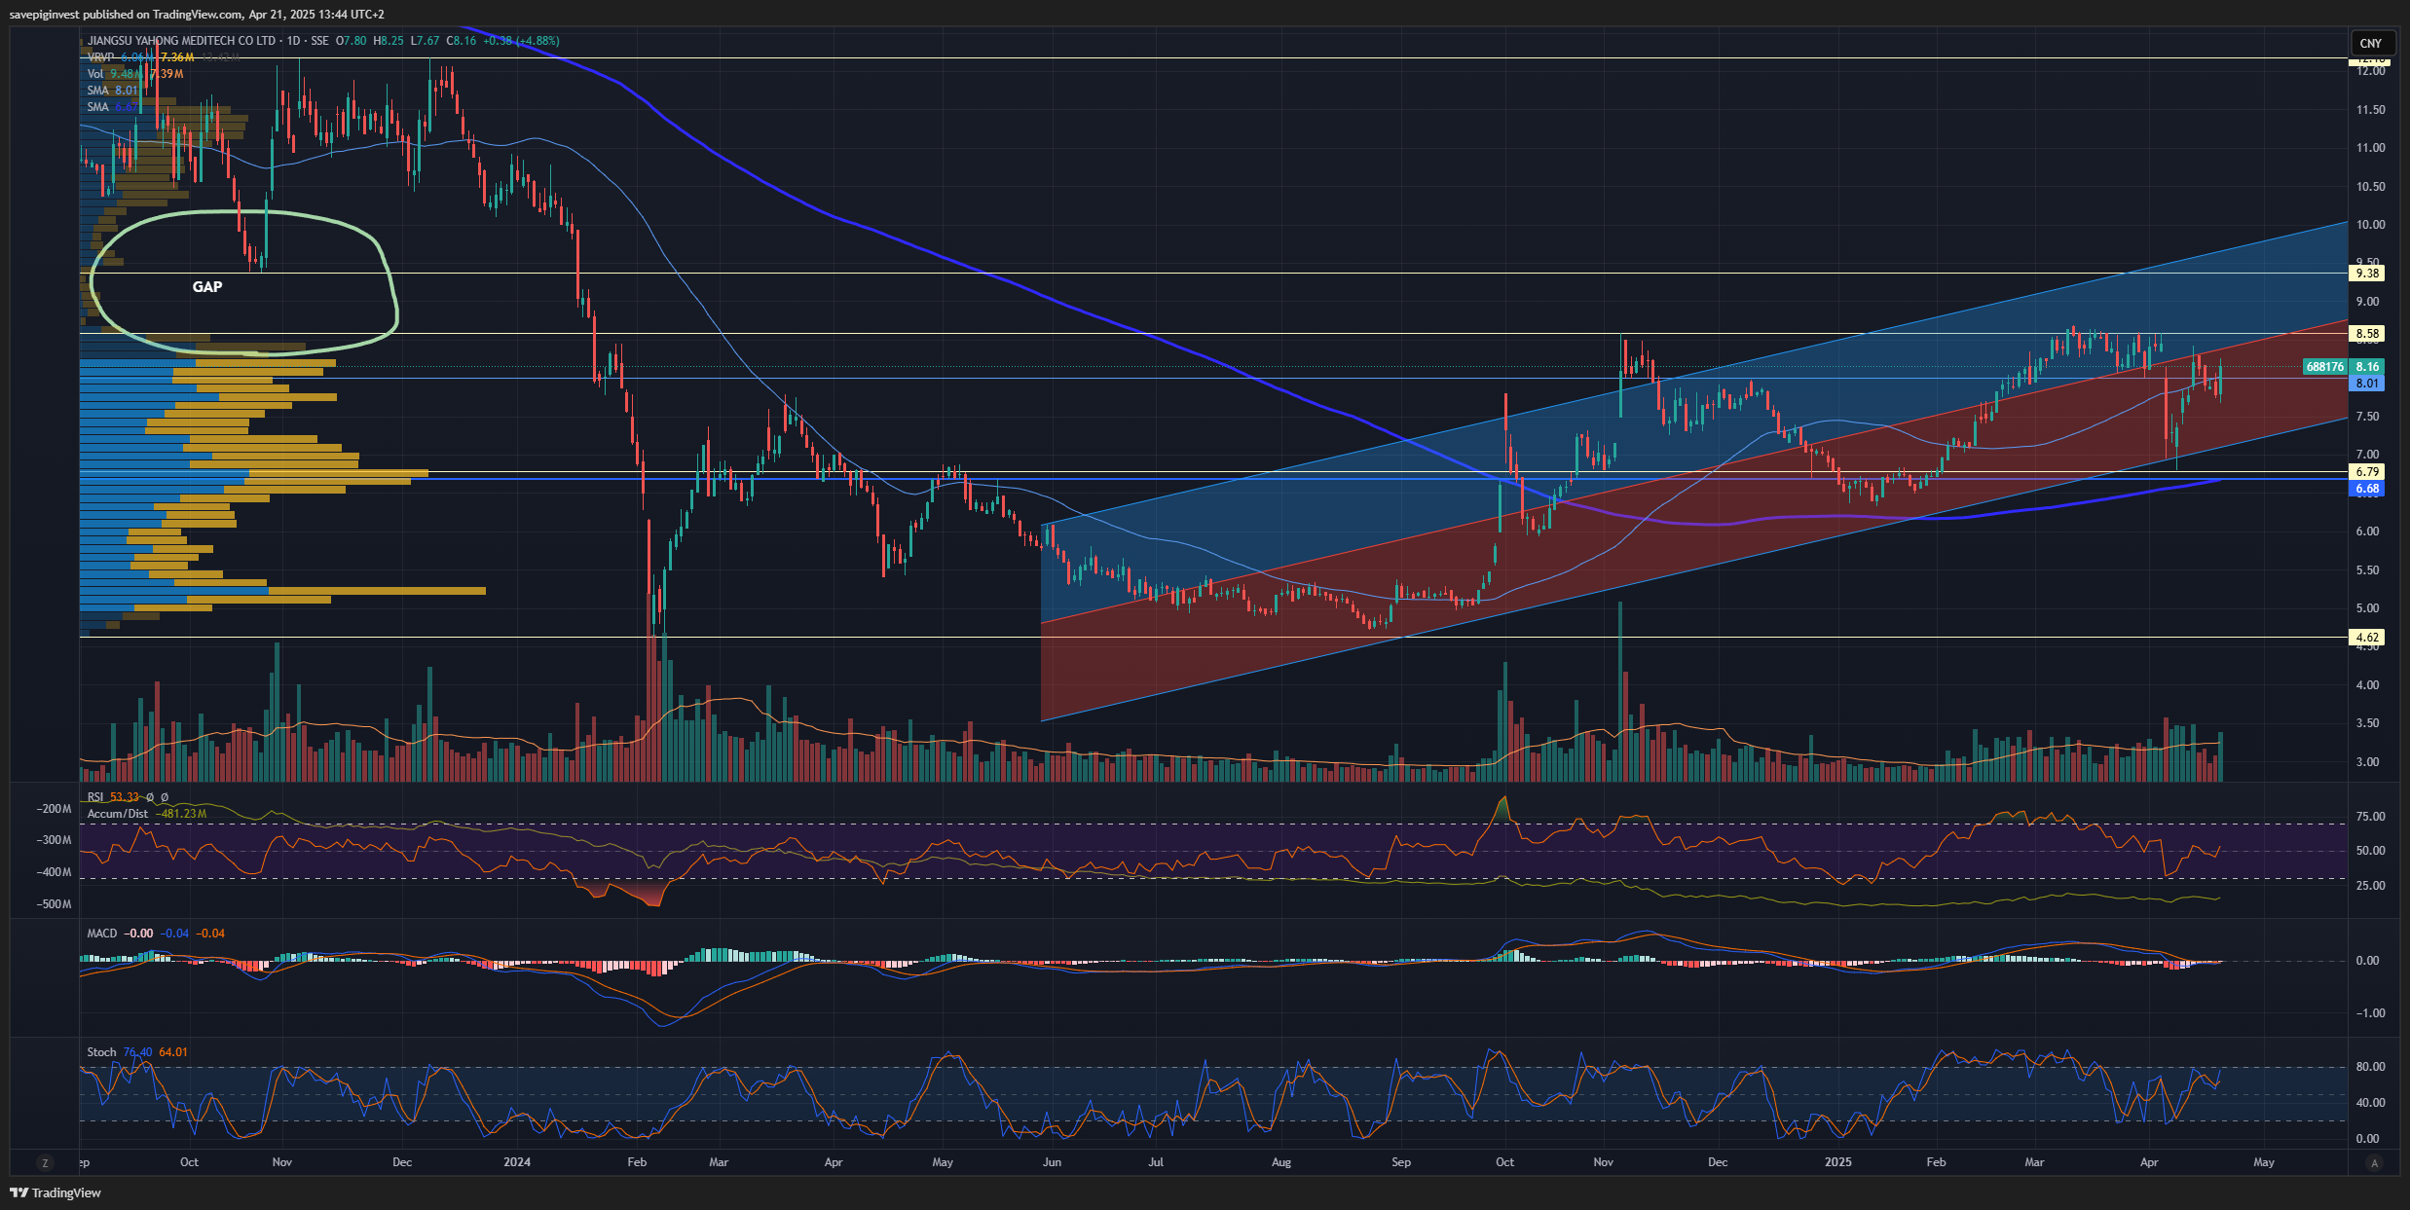This screenshot has height=1210, width=2410.
Task: Select the VRVP indicator legend
Action: (100, 57)
